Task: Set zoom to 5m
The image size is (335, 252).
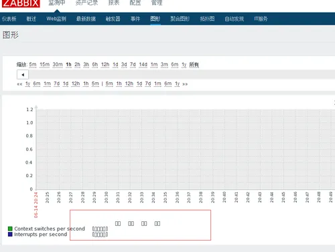Action: pyautogui.click(x=33, y=65)
